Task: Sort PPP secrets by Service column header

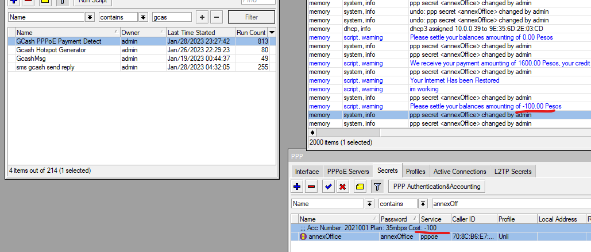Action: click(435, 219)
